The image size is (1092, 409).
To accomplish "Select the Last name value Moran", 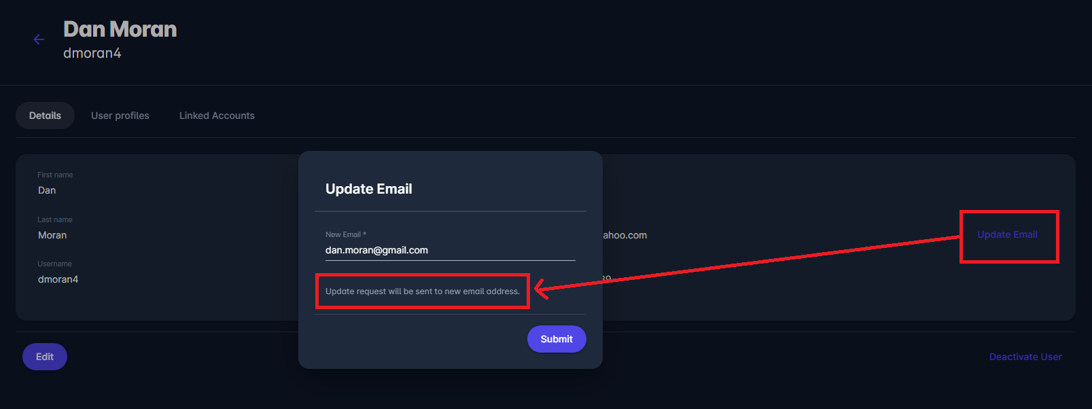I will tap(52, 235).
